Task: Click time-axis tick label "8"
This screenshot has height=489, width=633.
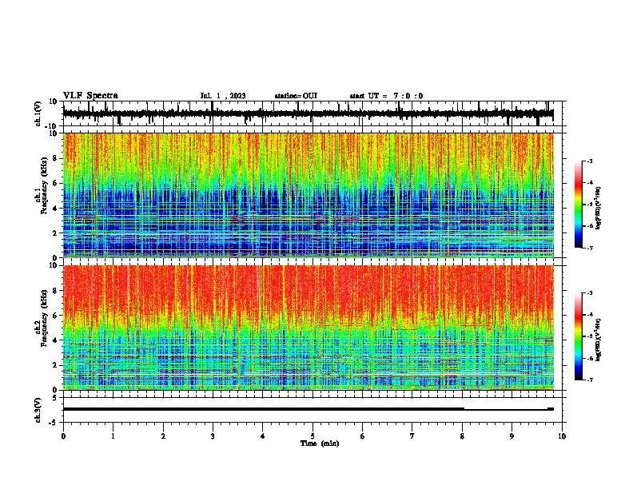Action: (462, 436)
